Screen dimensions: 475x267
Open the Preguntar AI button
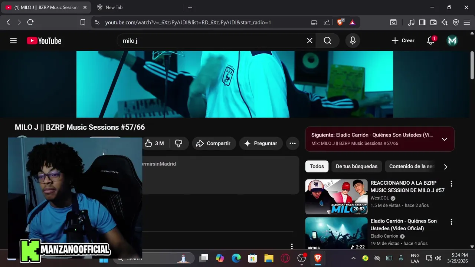261,144
